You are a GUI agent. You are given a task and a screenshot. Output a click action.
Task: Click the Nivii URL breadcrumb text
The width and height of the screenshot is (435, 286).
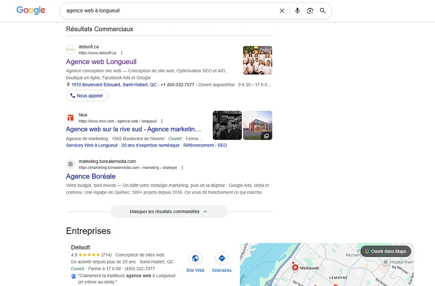[x=117, y=121]
